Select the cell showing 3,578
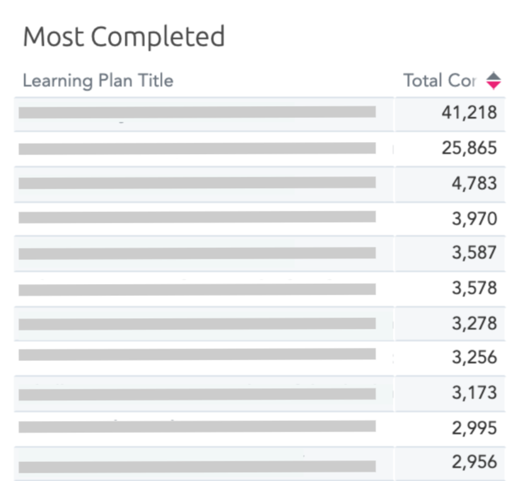The image size is (526, 481). pyautogui.click(x=474, y=289)
